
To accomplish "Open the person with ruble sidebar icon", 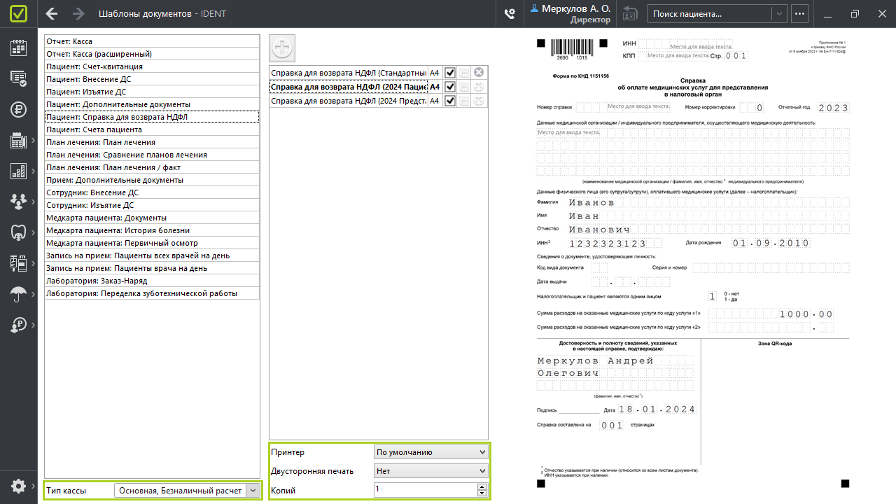I will [x=19, y=325].
